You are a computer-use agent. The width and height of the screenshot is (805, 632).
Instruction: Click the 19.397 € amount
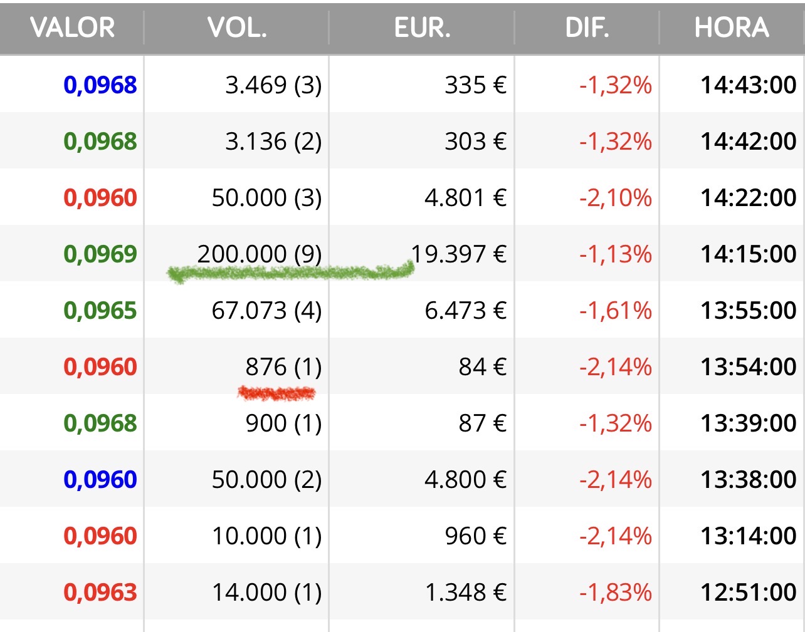458,254
